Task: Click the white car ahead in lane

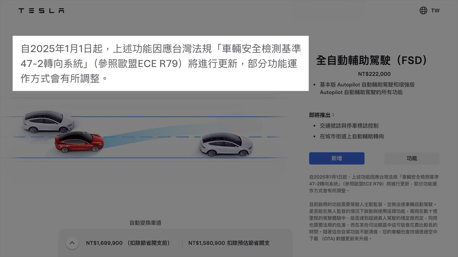Action: [226, 144]
